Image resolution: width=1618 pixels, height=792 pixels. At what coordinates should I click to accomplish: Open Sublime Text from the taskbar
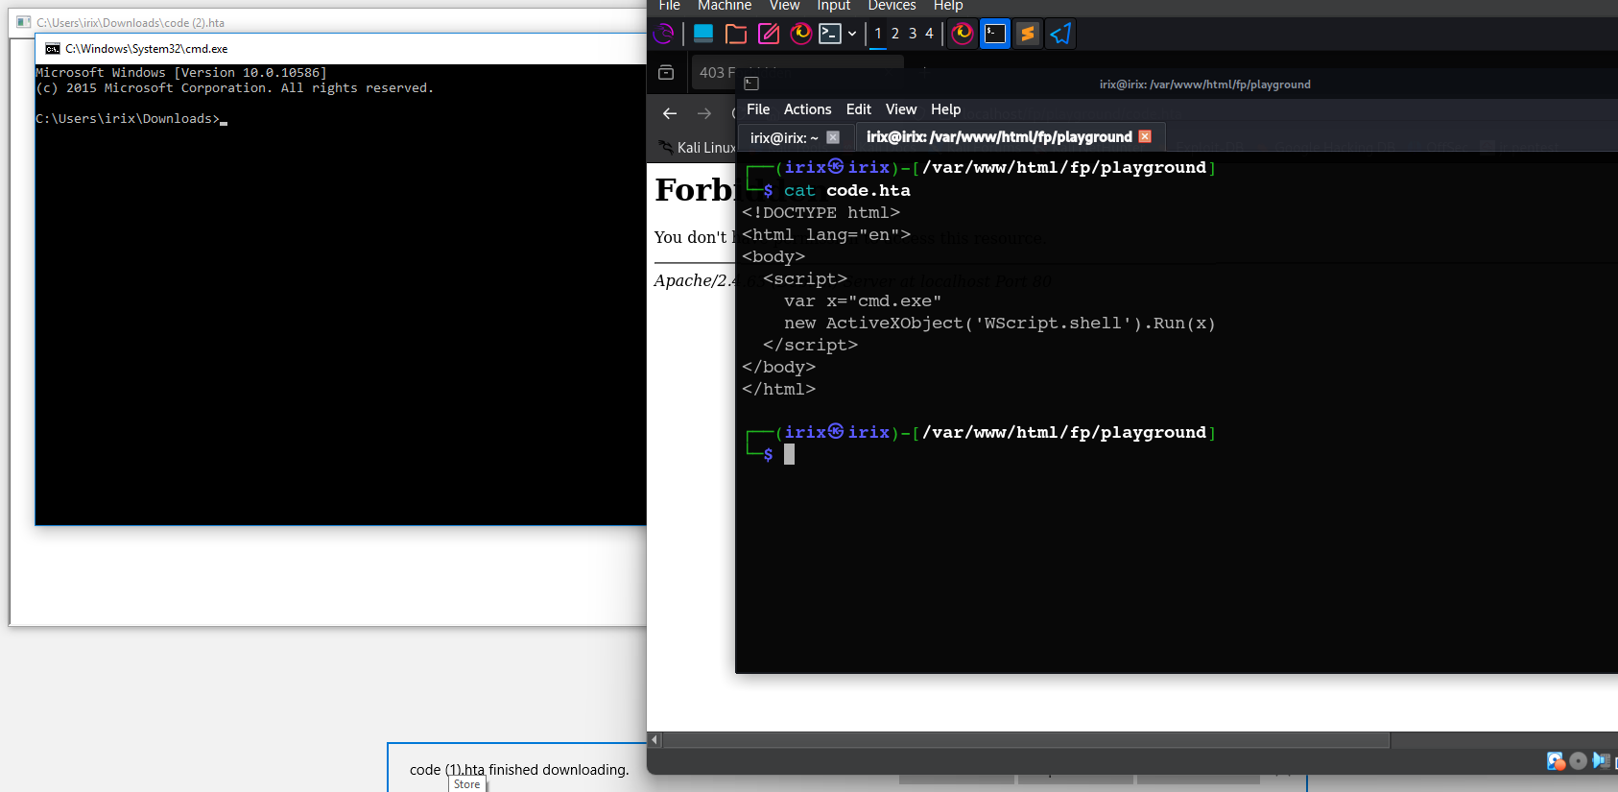point(1028,34)
